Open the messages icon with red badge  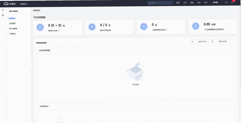pos(232,2)
